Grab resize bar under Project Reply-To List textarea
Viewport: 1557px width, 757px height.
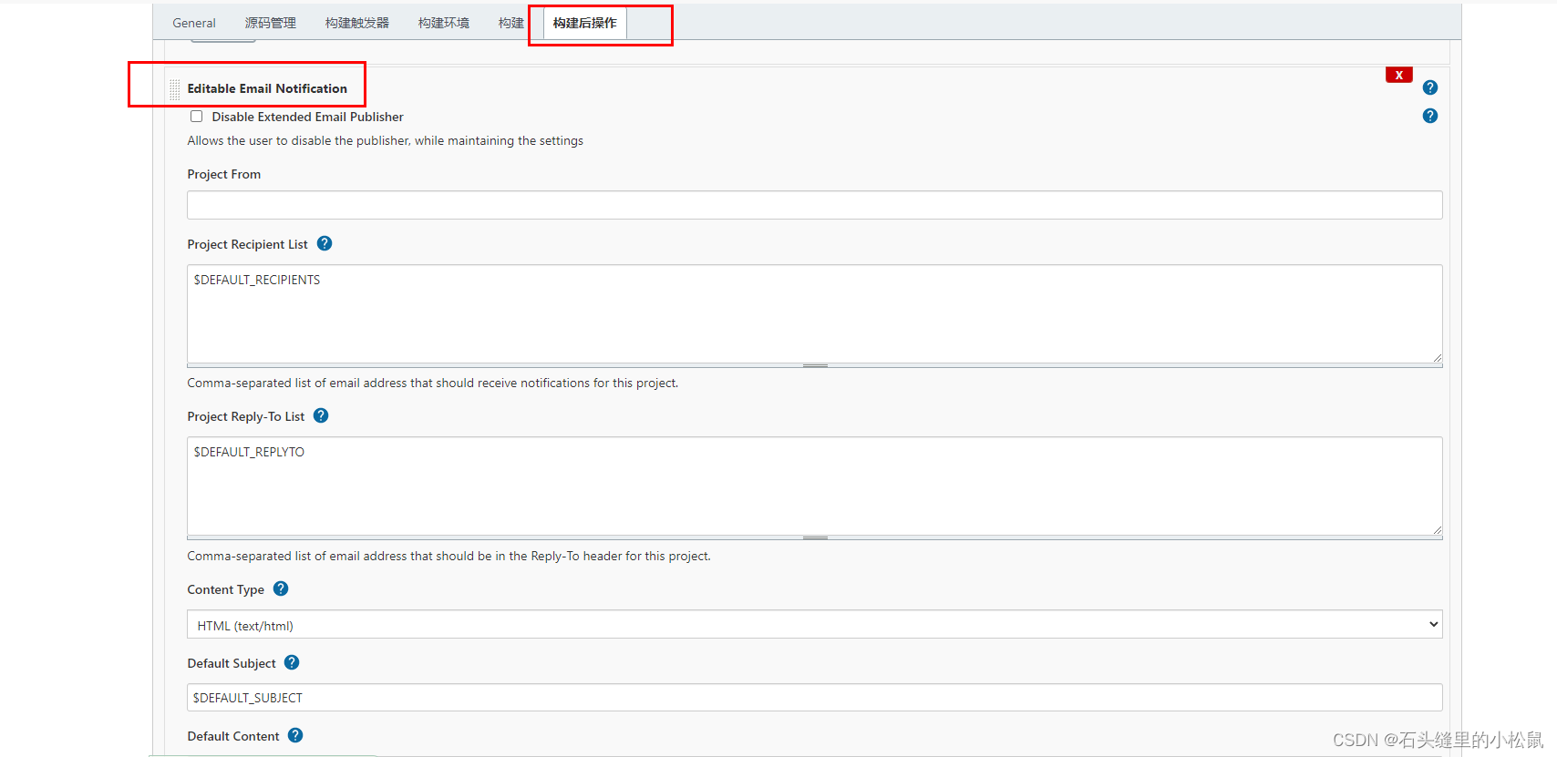pos(814,537)
